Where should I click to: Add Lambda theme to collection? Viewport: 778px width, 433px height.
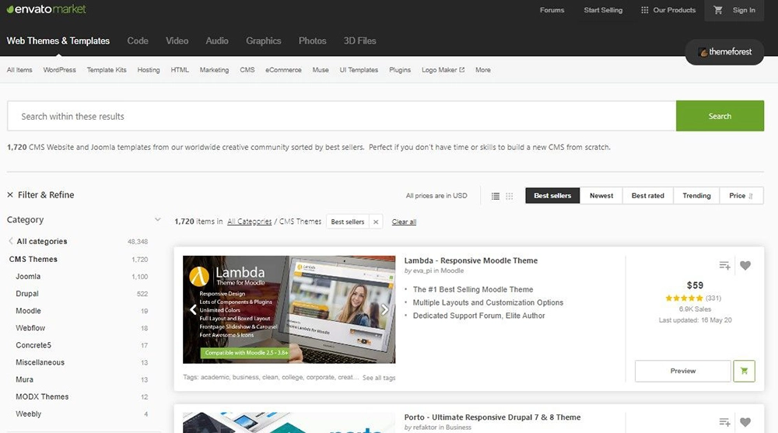724,265
